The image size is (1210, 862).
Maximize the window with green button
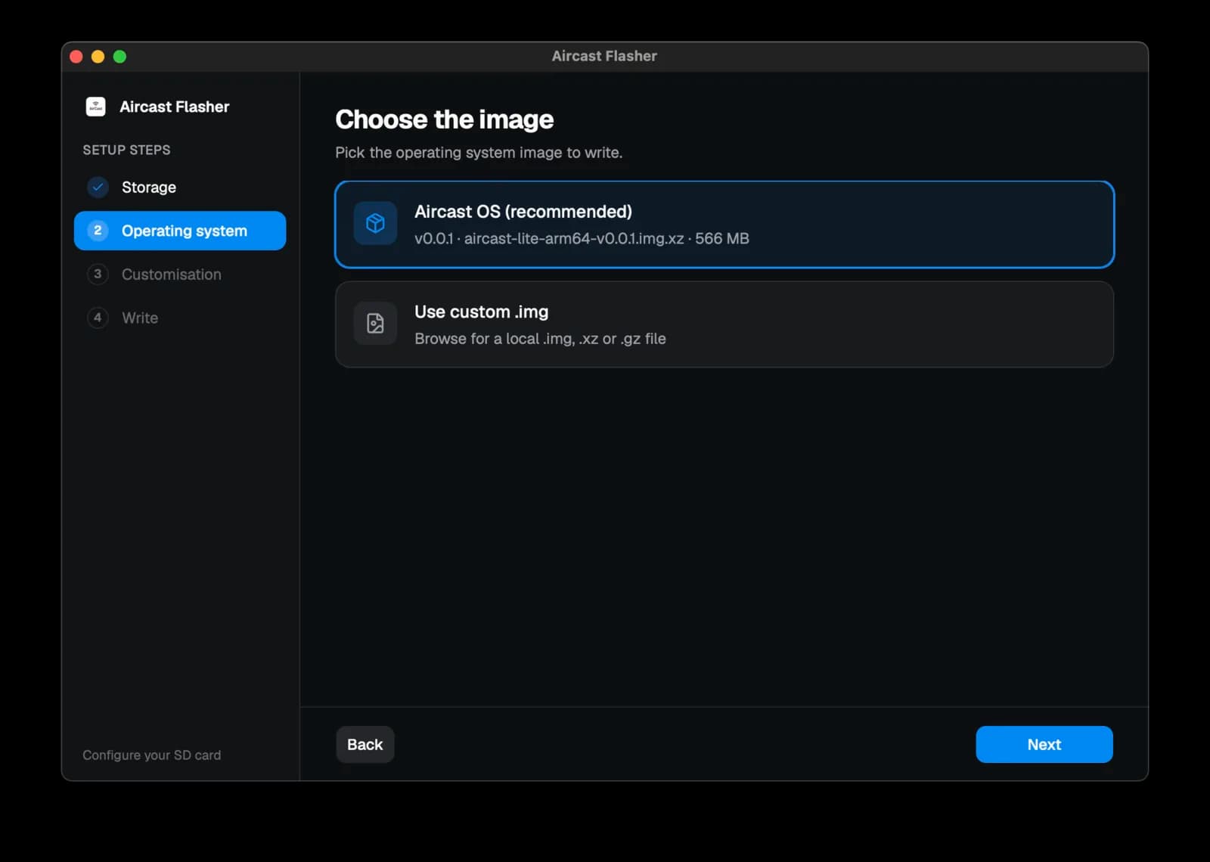[119, 57]
